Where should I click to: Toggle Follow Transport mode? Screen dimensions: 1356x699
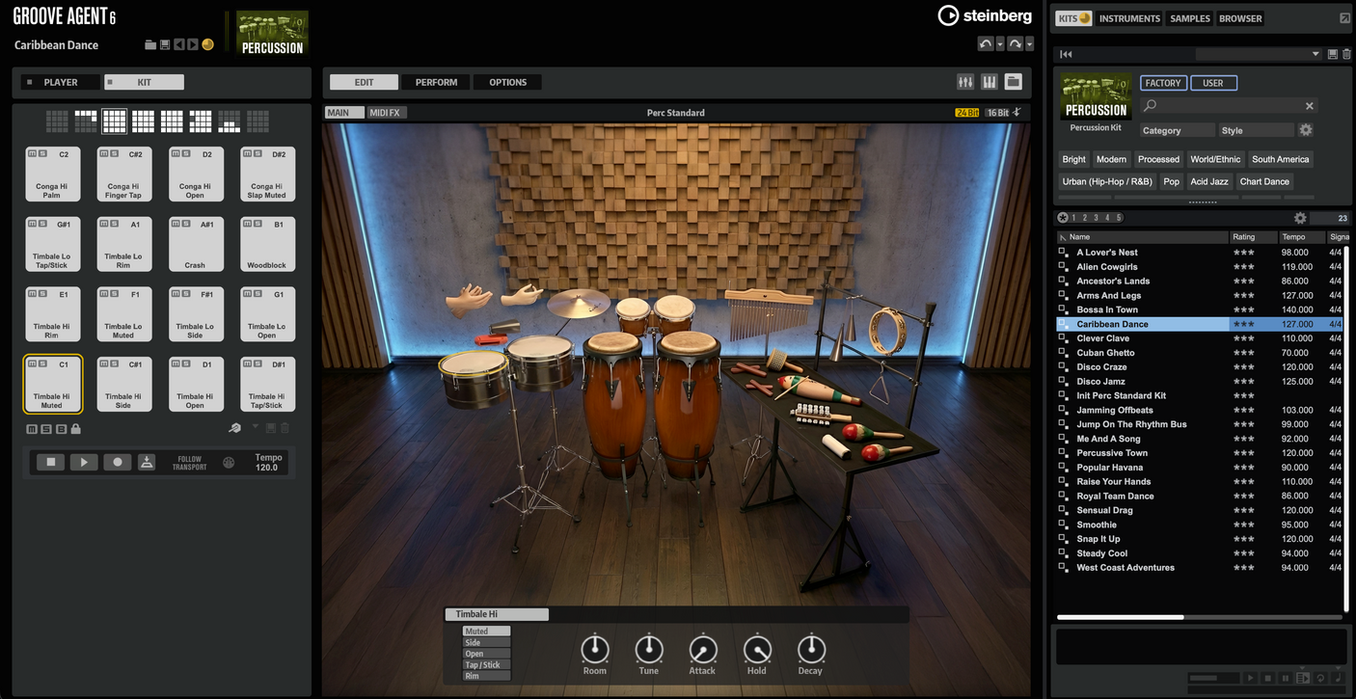click(189, 461)
